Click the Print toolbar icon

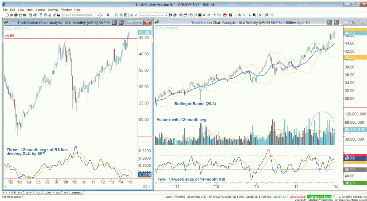(35, 15)
